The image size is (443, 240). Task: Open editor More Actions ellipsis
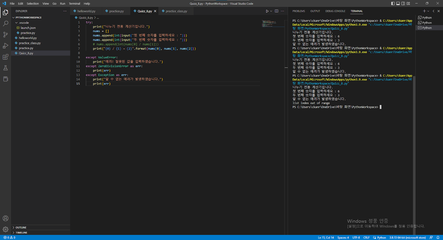pos(282,11)
